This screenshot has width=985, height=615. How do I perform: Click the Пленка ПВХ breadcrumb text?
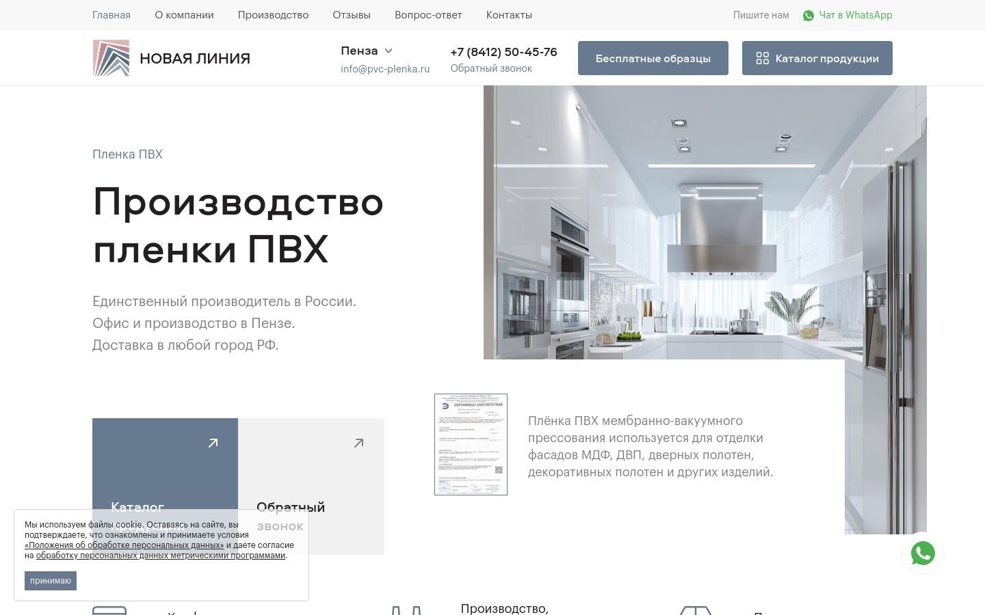click(x=127, y=154)
